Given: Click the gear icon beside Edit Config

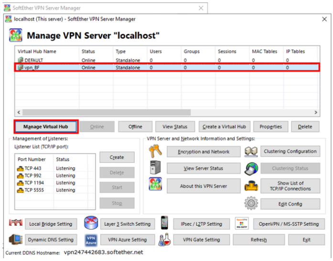Looking at the screenshot, I should click(x=251, y=203).
